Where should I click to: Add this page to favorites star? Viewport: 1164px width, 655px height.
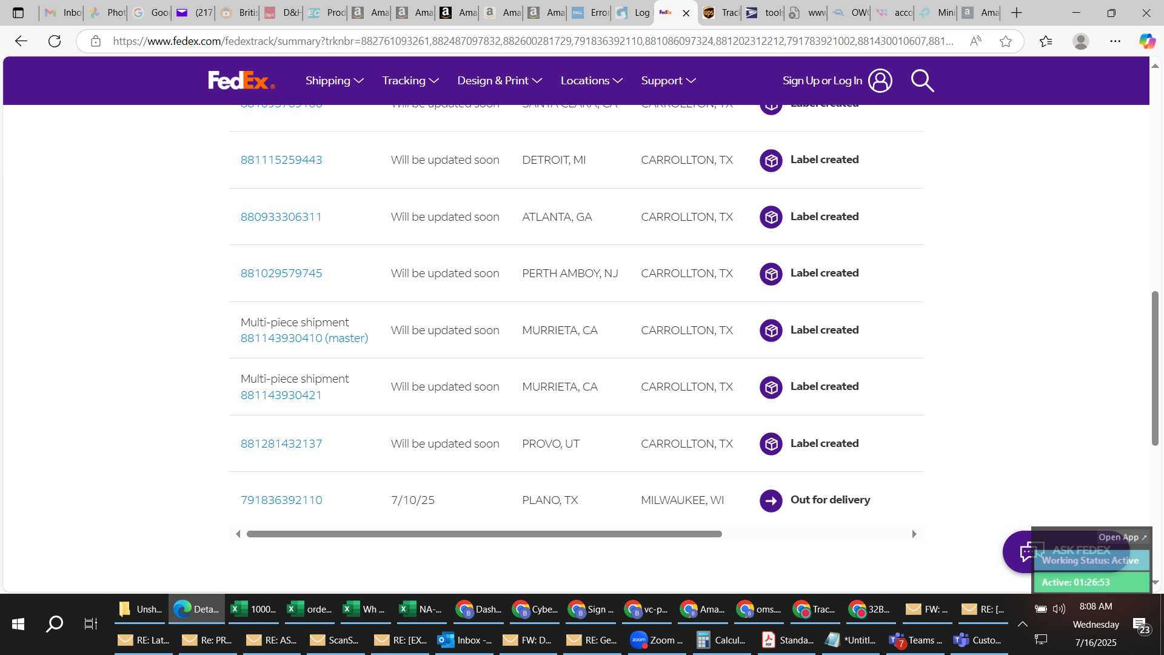pos(1006,41)
